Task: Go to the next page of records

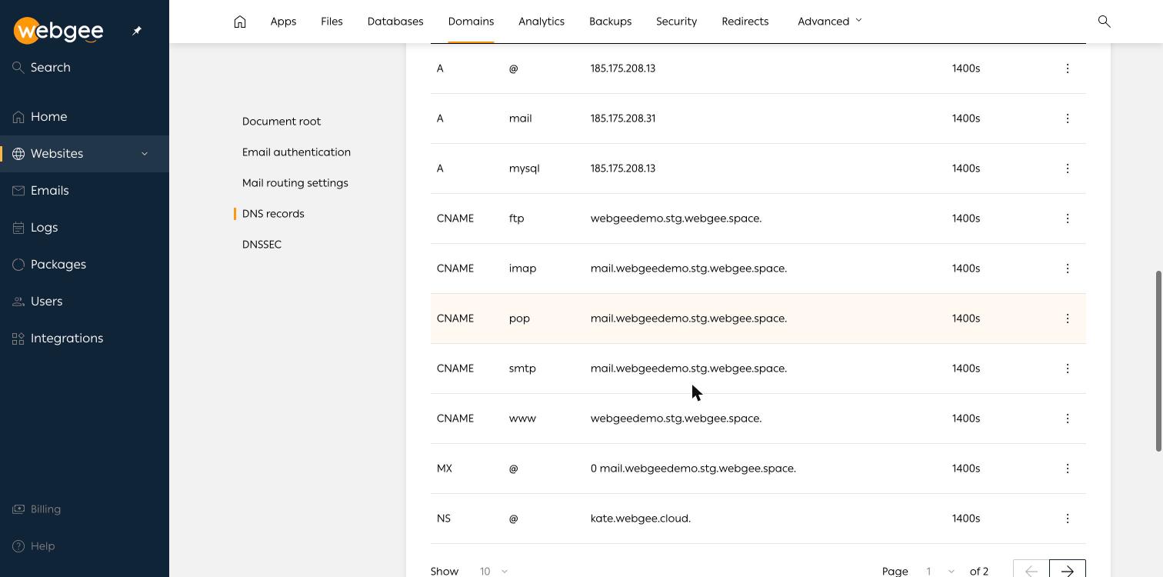Action: 1068,569
